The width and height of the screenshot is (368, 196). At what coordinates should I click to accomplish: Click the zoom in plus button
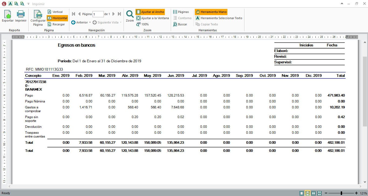[x=356, y=193]
